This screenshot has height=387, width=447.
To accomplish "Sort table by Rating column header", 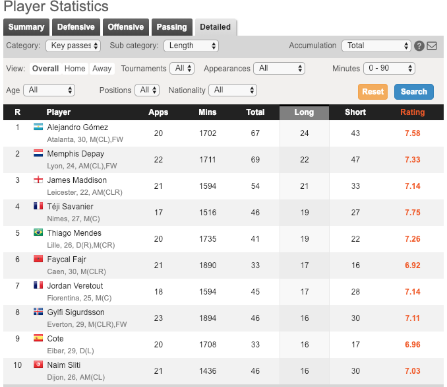I will point(412,112).
